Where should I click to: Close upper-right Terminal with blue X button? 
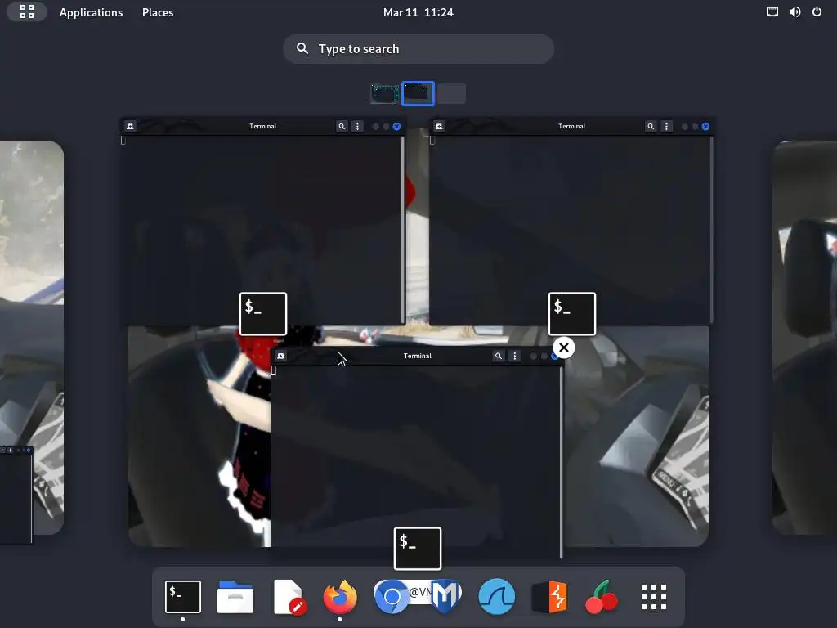pos(705,127)
